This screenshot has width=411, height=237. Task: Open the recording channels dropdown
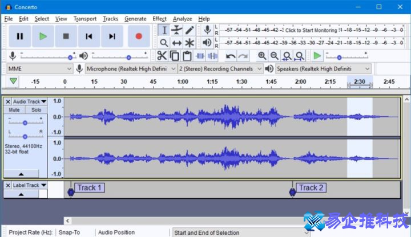tap(220, 68)
